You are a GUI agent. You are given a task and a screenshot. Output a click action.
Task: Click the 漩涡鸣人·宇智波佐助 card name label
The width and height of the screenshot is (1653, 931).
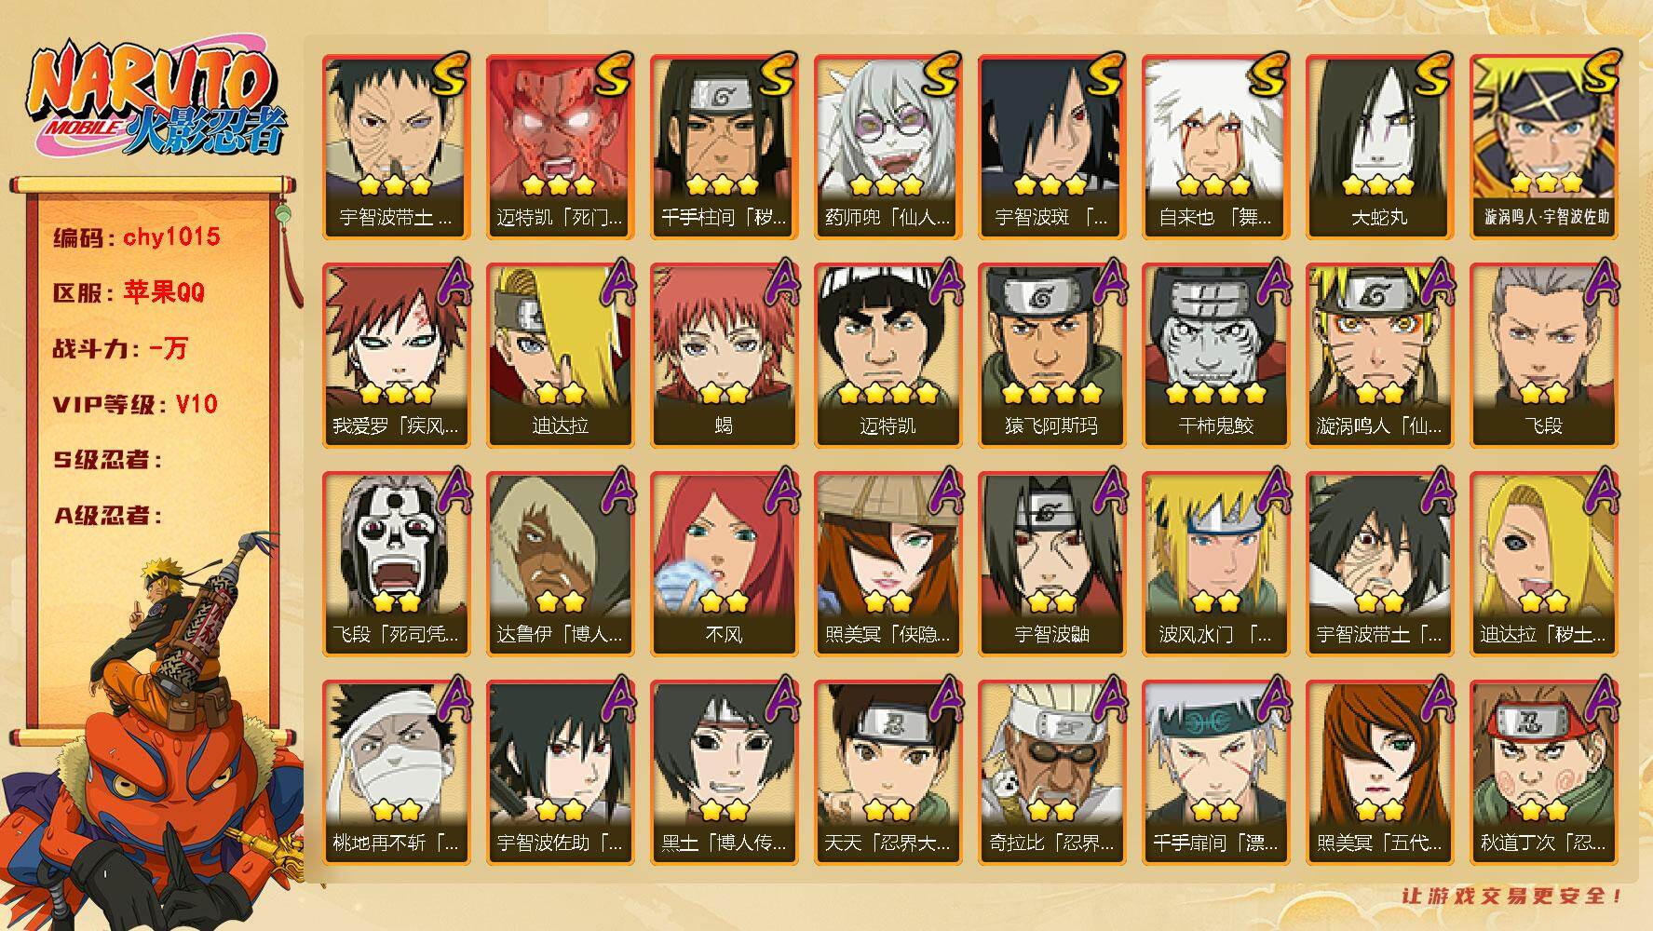pyautogui.click(x=1543, y=218)
